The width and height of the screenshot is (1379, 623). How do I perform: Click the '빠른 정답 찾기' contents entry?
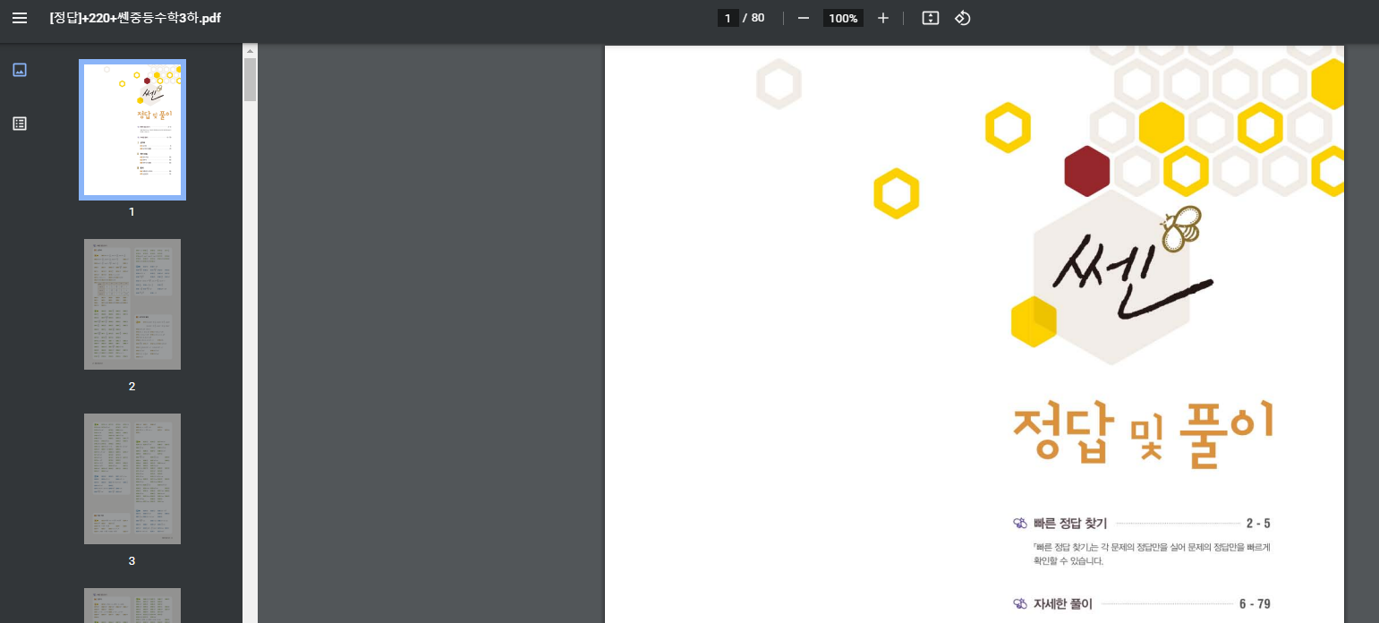pyautogui.click(x=1070, y=523)
